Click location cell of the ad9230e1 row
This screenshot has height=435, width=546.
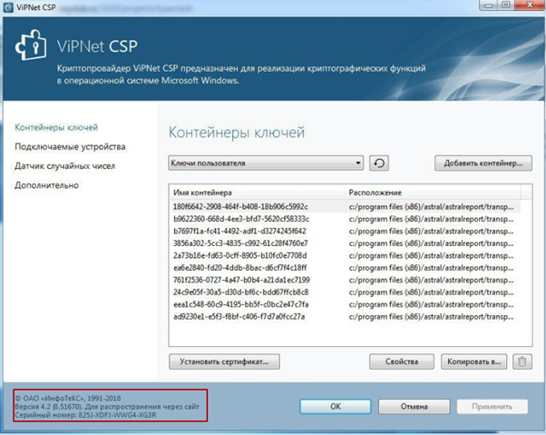(x=431, y=317)
